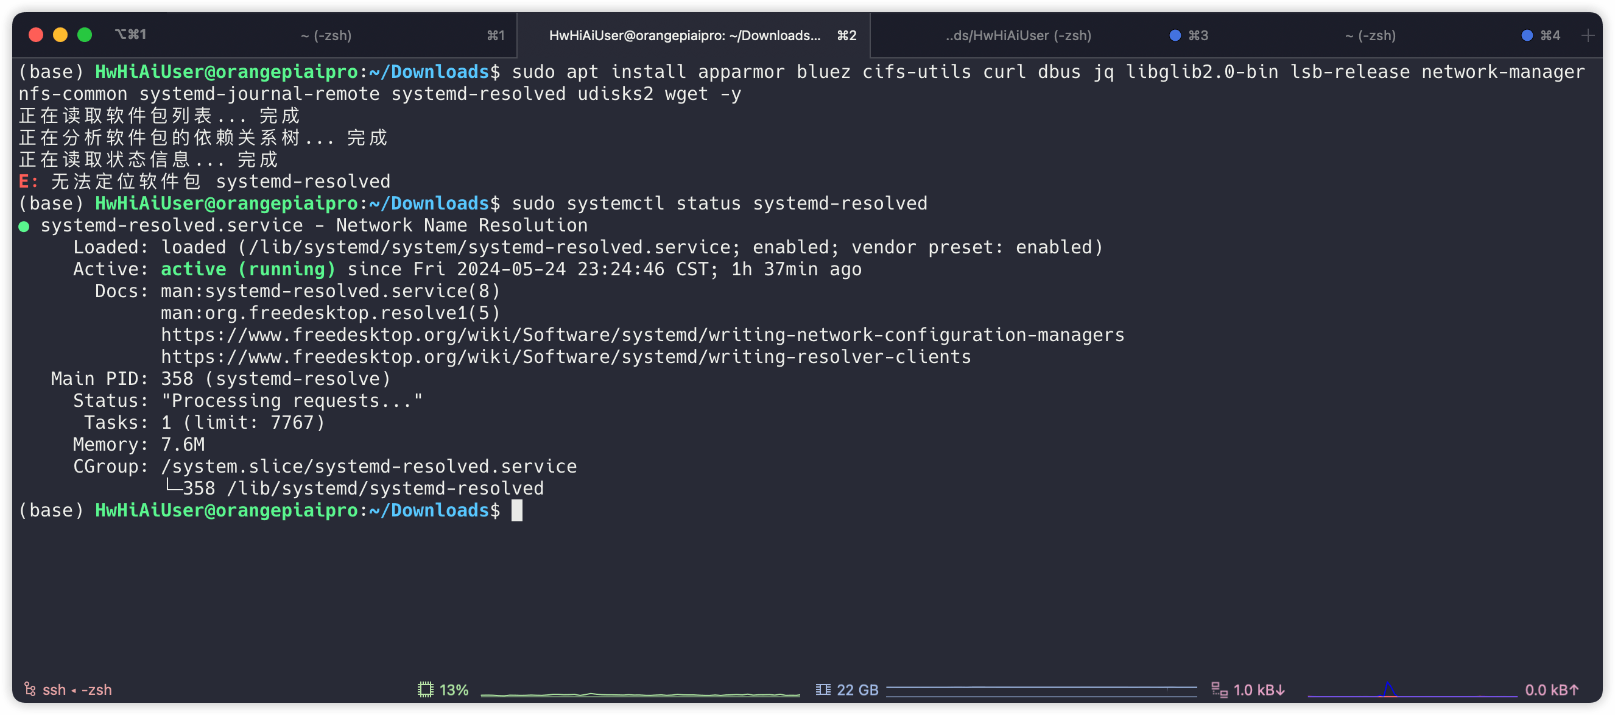Viewport: 1615px width, 715px height.
Task: Click the terminal cursor at the prompt
Action: point(516,510)
